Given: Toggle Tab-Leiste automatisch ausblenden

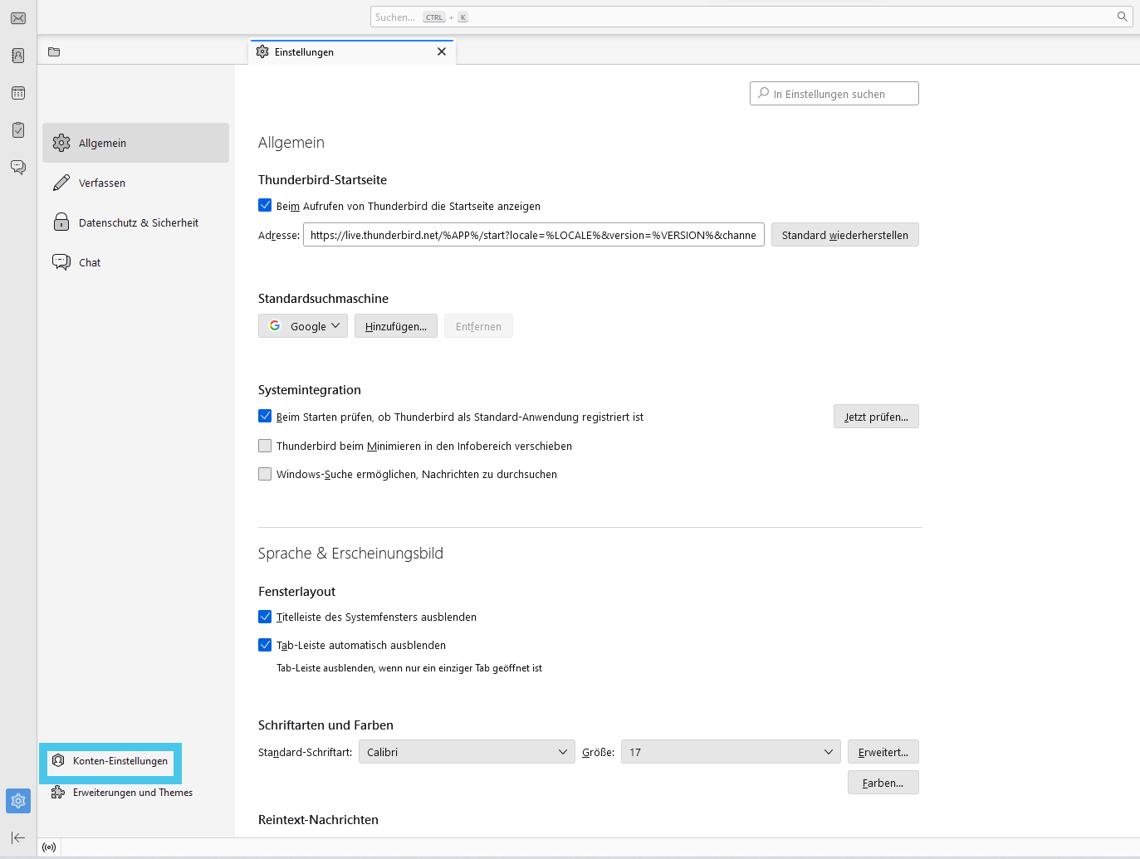Looking at the screenshot, I should tap(265, 645).
